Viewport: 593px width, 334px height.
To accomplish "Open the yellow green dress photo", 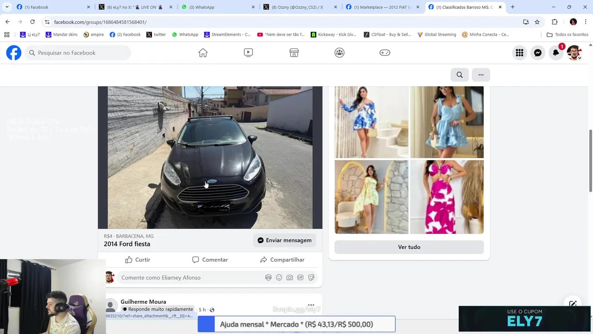I will [x=372, y=197].
